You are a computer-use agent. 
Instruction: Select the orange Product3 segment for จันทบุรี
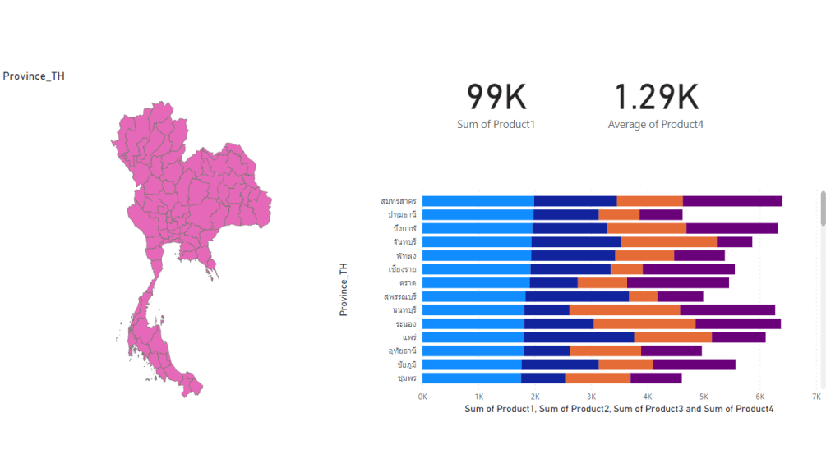(668, 242)
